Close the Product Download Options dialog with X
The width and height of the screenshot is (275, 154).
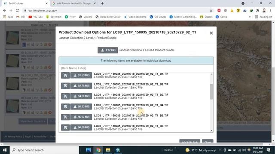click(x=211, y=33)
